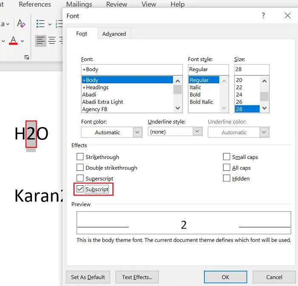Viewport: 298px width, 286px height.
Task: Click the Bullets list icon
Action: click(x=40, y=24)
